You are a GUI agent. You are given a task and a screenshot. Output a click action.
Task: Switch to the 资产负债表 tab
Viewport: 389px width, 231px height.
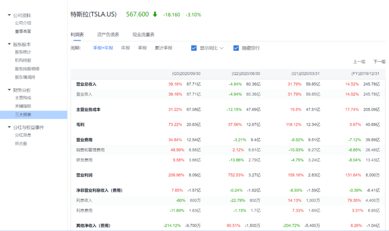click(108, 35)
